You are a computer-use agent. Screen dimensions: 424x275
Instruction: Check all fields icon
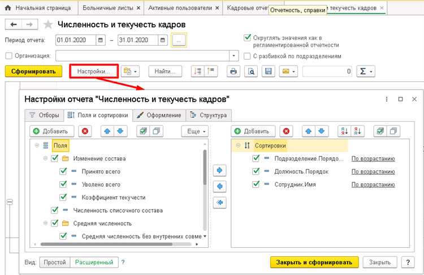point(143,131)
